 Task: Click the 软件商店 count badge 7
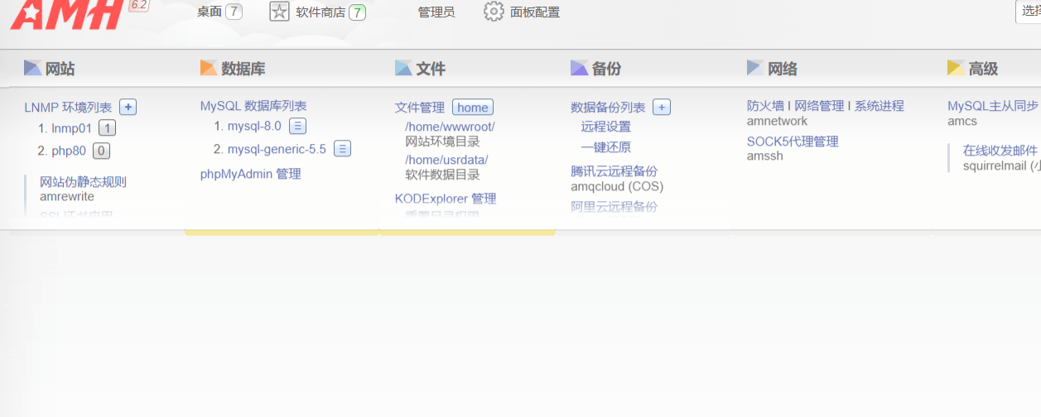click(357, 12)
